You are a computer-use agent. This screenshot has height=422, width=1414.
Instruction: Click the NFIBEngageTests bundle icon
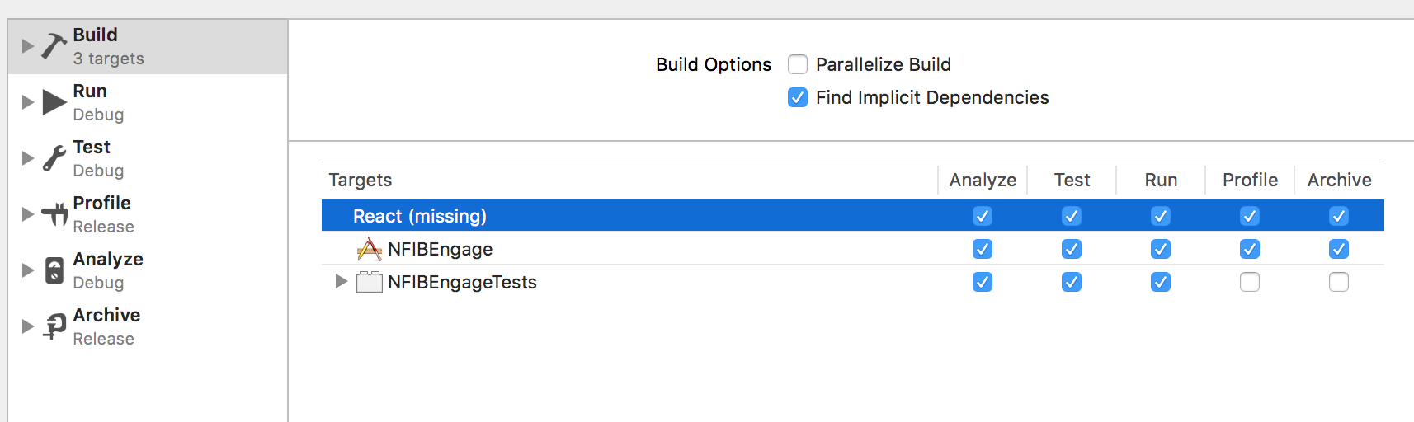369,282
